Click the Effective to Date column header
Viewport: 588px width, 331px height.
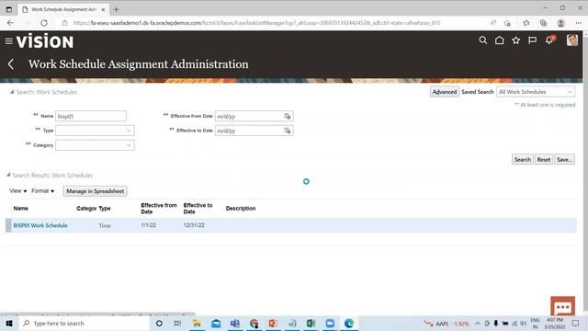point(198,209)
